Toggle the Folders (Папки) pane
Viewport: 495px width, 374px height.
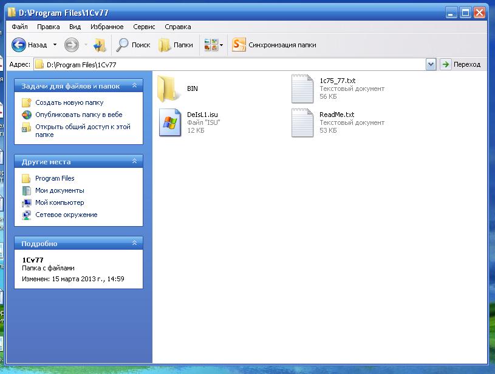[176, 45]
